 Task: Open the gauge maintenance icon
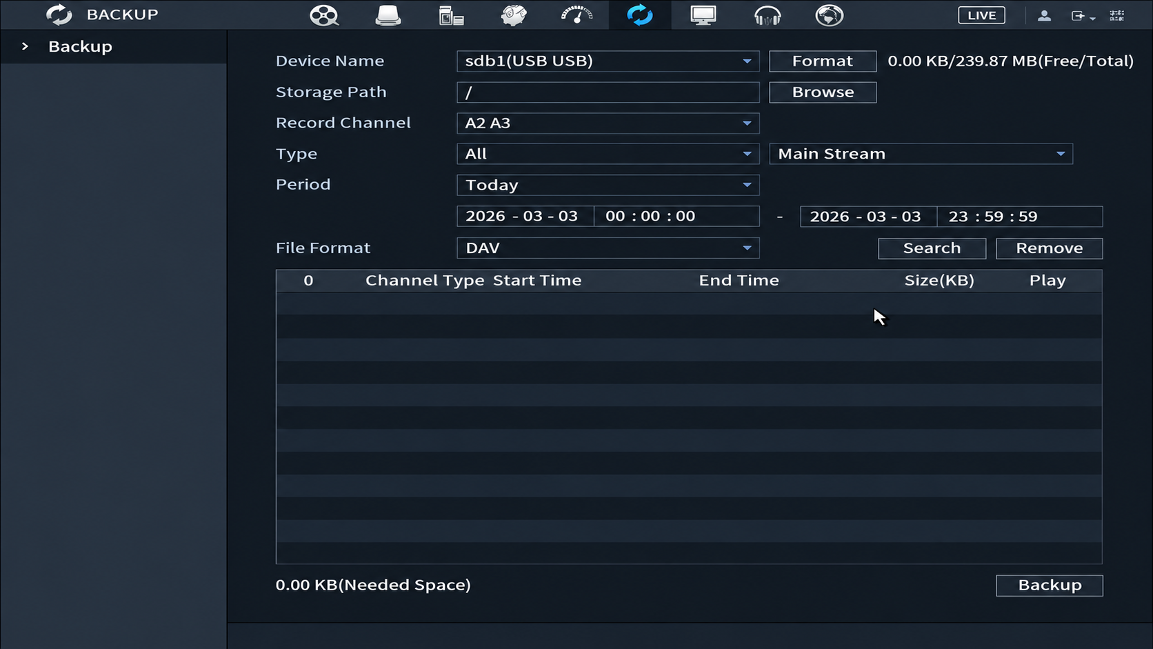(577, 15)
